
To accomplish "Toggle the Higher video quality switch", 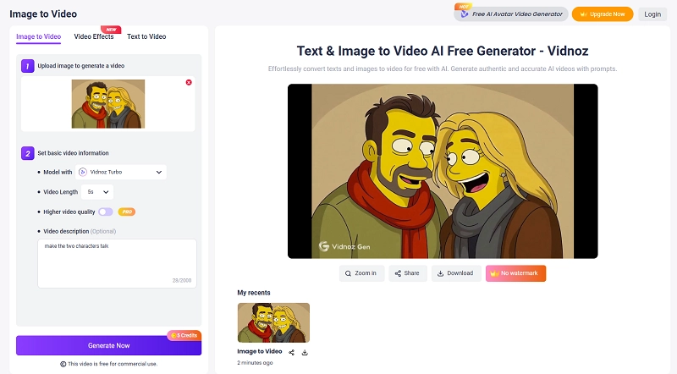I will coord(105,212).
